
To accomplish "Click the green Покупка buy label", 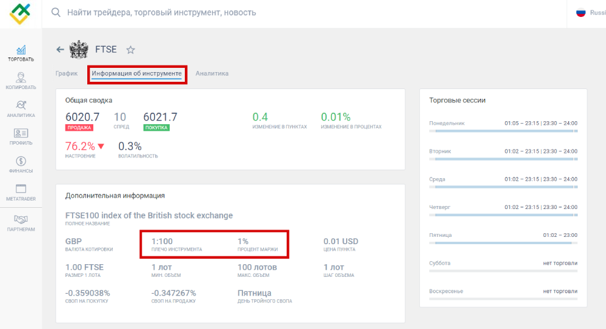I will coord(156,128).
